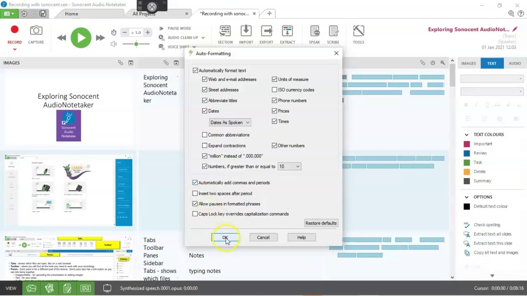Enable Expand contractions checkbox
527x296 pixels.
pyautogui.click(x=205, y=146)
